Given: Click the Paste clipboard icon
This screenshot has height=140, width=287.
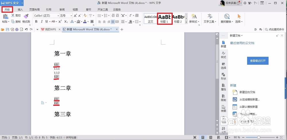Looking at the screenshot, I should click(5, 16).
